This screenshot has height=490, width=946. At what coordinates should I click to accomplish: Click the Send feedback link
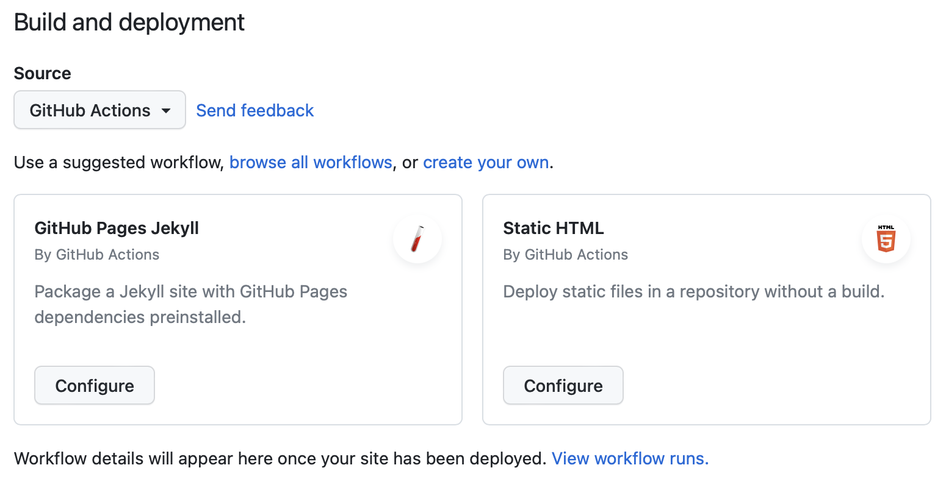tap(255, 110)
